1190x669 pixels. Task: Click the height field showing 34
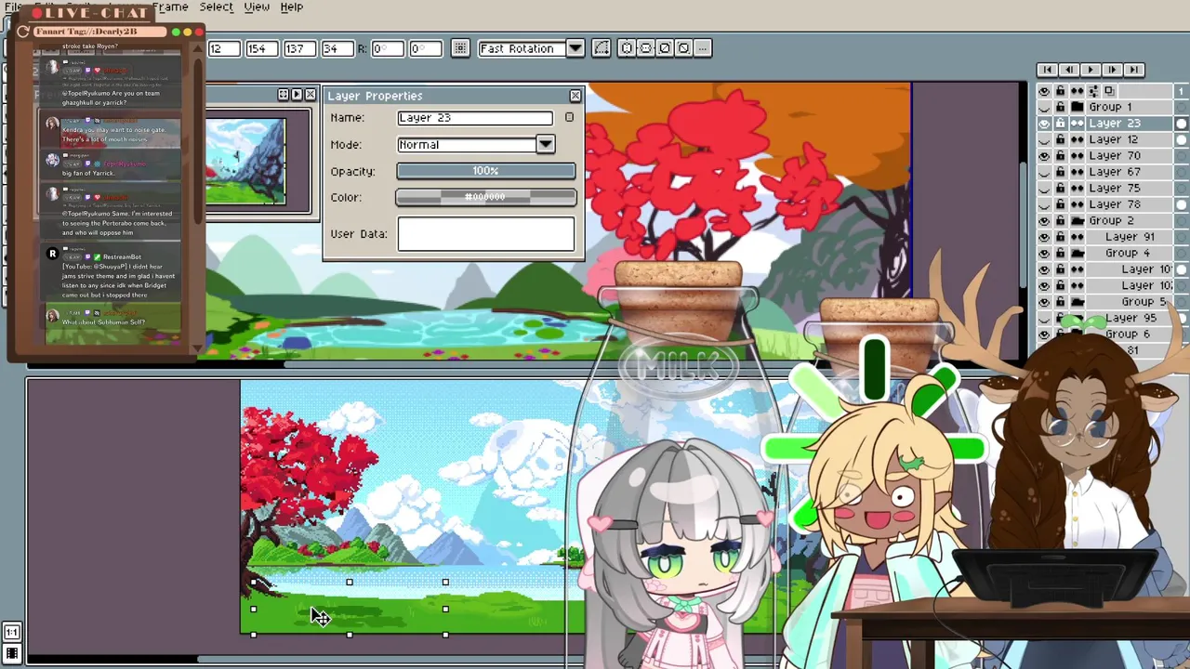[x=337, y=49]
